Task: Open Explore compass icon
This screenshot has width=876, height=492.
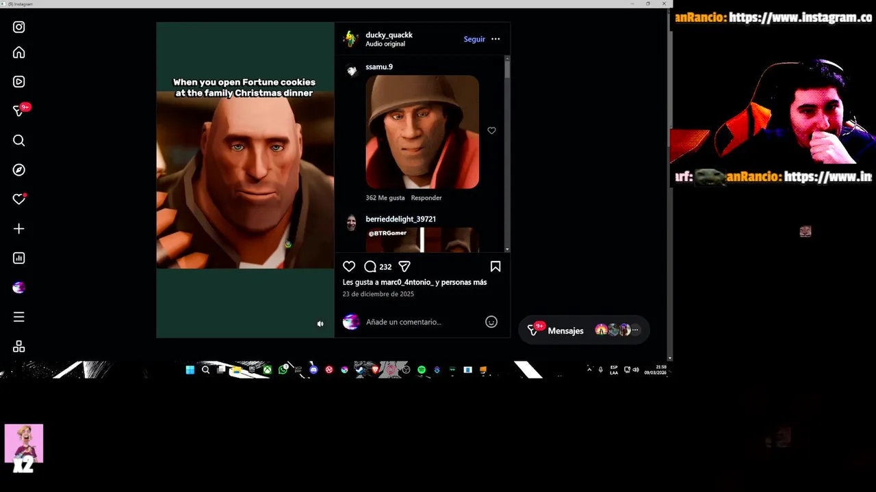Action: [19, 169]
